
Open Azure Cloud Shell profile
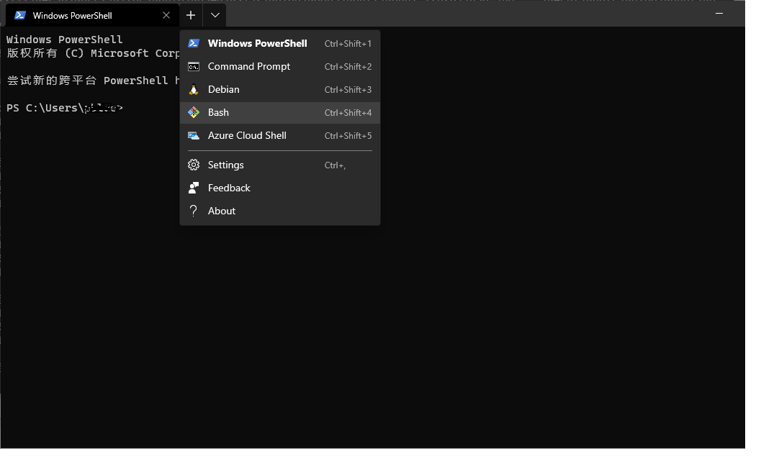(280, 135)
